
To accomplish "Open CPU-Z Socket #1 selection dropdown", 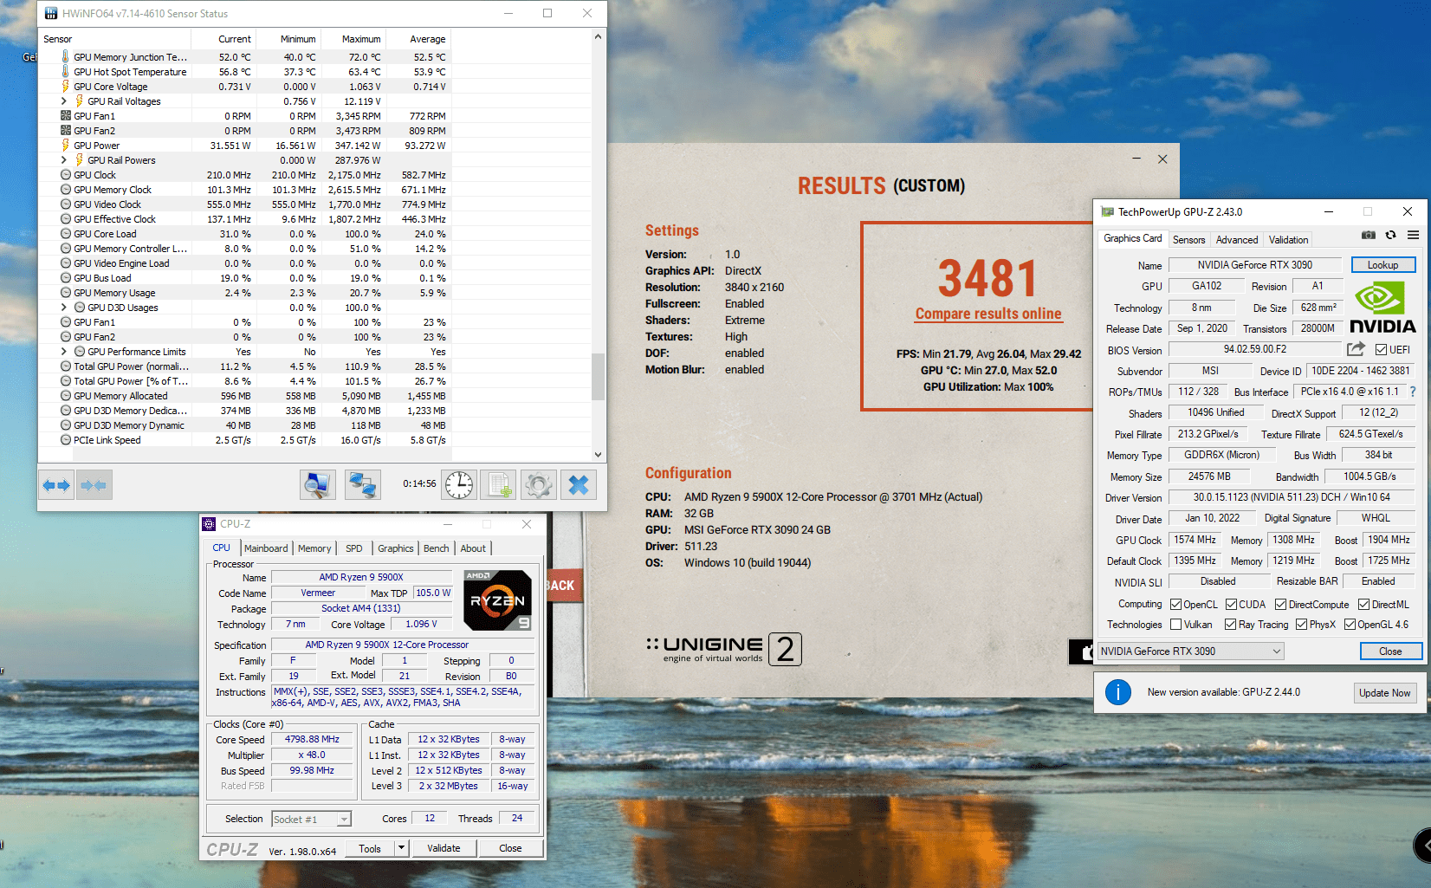I will click(312, 819).
